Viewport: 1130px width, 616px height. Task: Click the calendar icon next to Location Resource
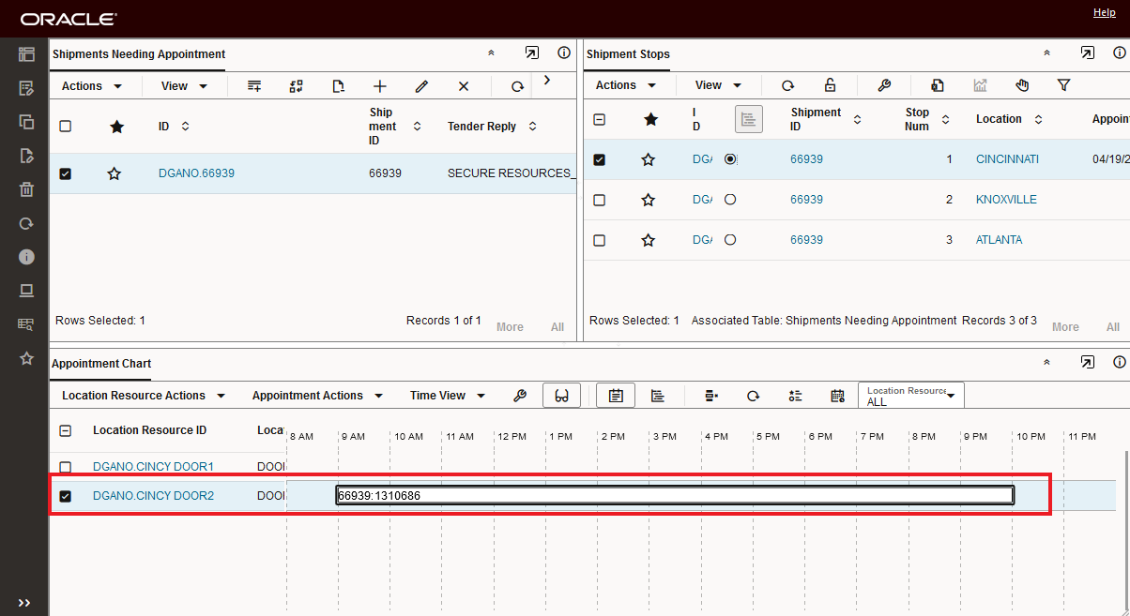click(x=837, y=396)
